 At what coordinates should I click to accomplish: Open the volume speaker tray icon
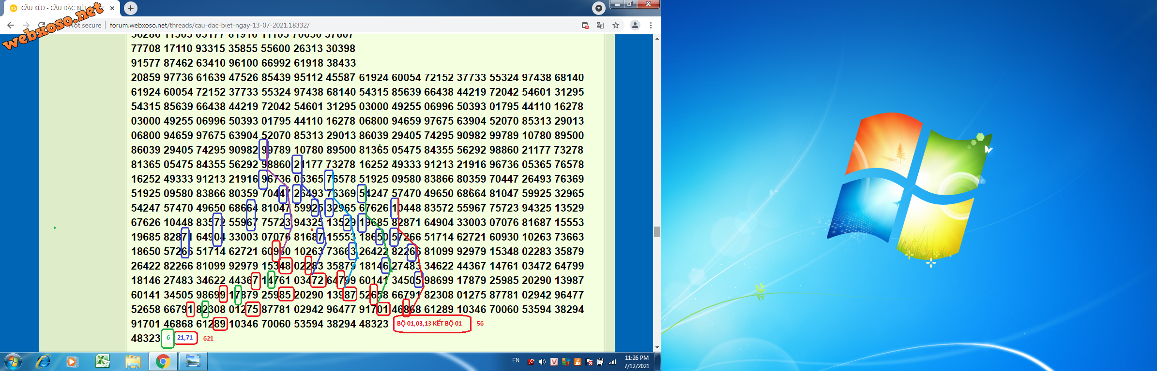pos(542,362)
